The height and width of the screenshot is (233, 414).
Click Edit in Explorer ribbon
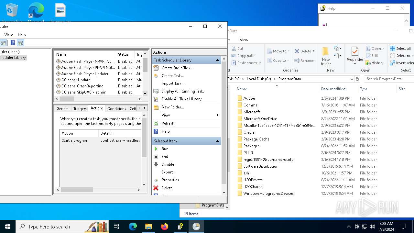tap(372, 56)
